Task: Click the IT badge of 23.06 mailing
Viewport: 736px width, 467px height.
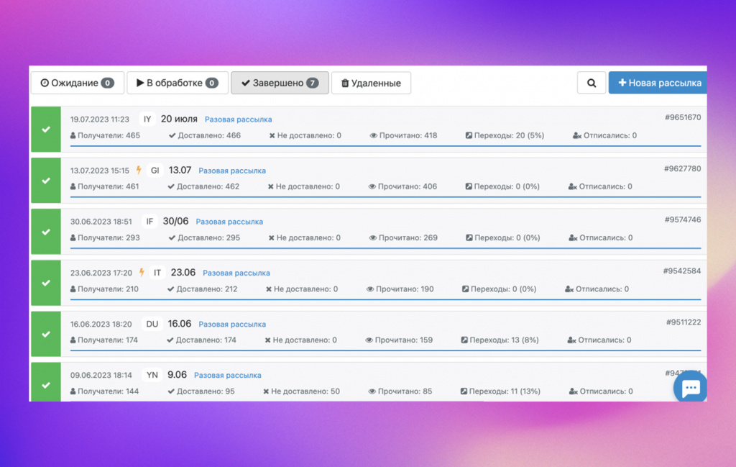Action: (157, 273)
